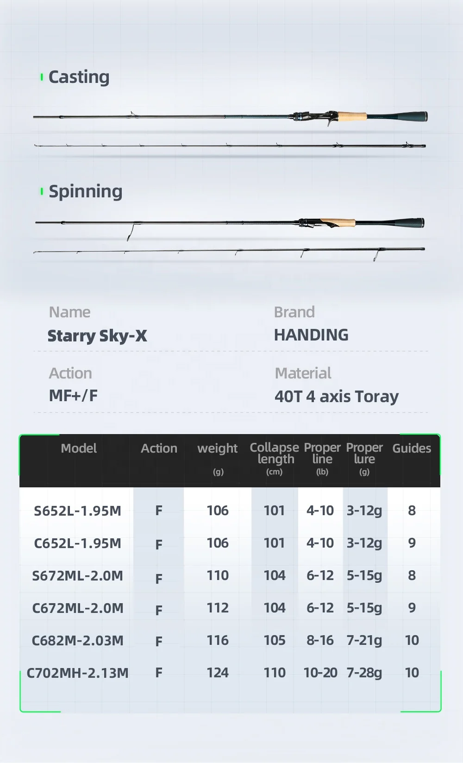Image resolution: width=463 pixels, height=763 pixels.
Task: Select the C702MH-2.13M model row
Action: point(230,673)
